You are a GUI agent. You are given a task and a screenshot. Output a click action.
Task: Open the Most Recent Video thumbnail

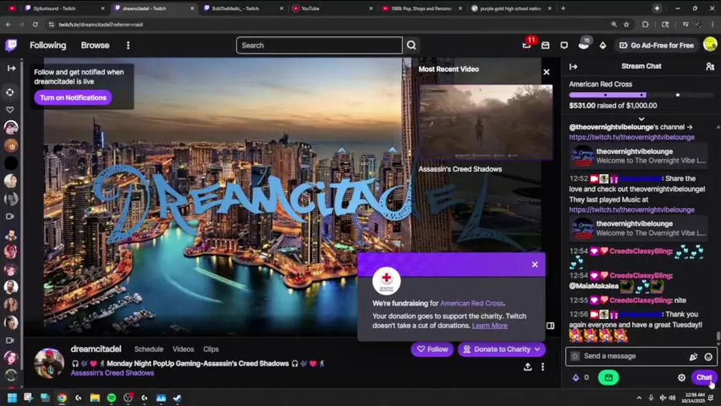click(486, 122)
